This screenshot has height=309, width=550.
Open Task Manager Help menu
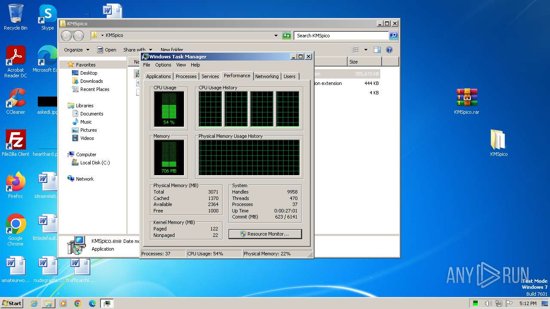coord(195,65)
